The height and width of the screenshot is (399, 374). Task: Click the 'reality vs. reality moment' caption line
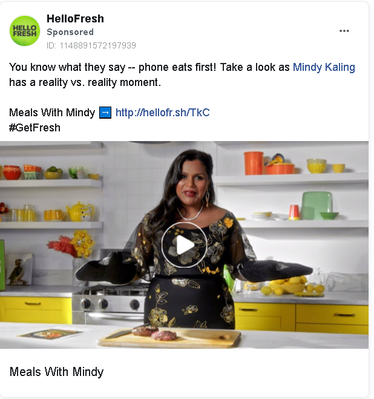pyautogui.click(x=85, y=82)
